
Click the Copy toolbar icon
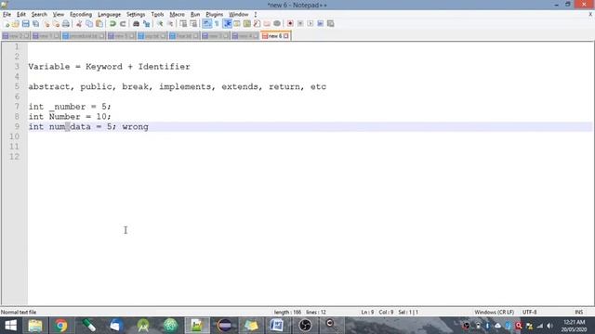(89, 24)
